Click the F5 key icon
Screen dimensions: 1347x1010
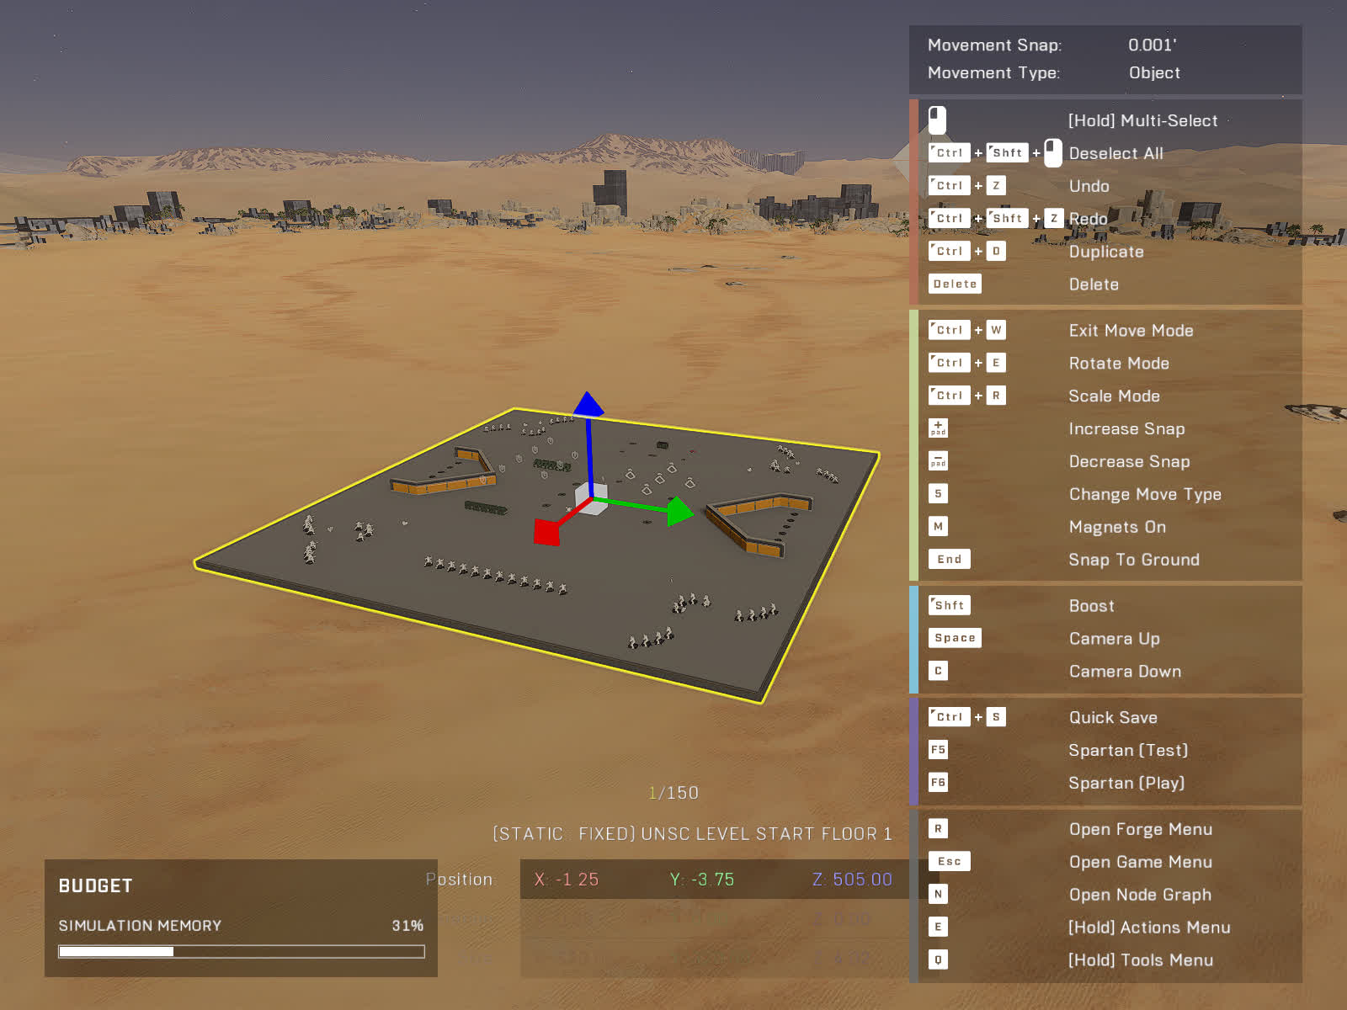[938, 749]
